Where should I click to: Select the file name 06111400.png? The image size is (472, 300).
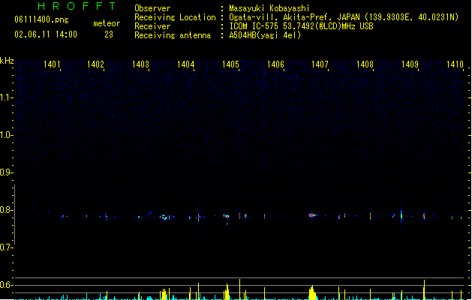[41, 19]
